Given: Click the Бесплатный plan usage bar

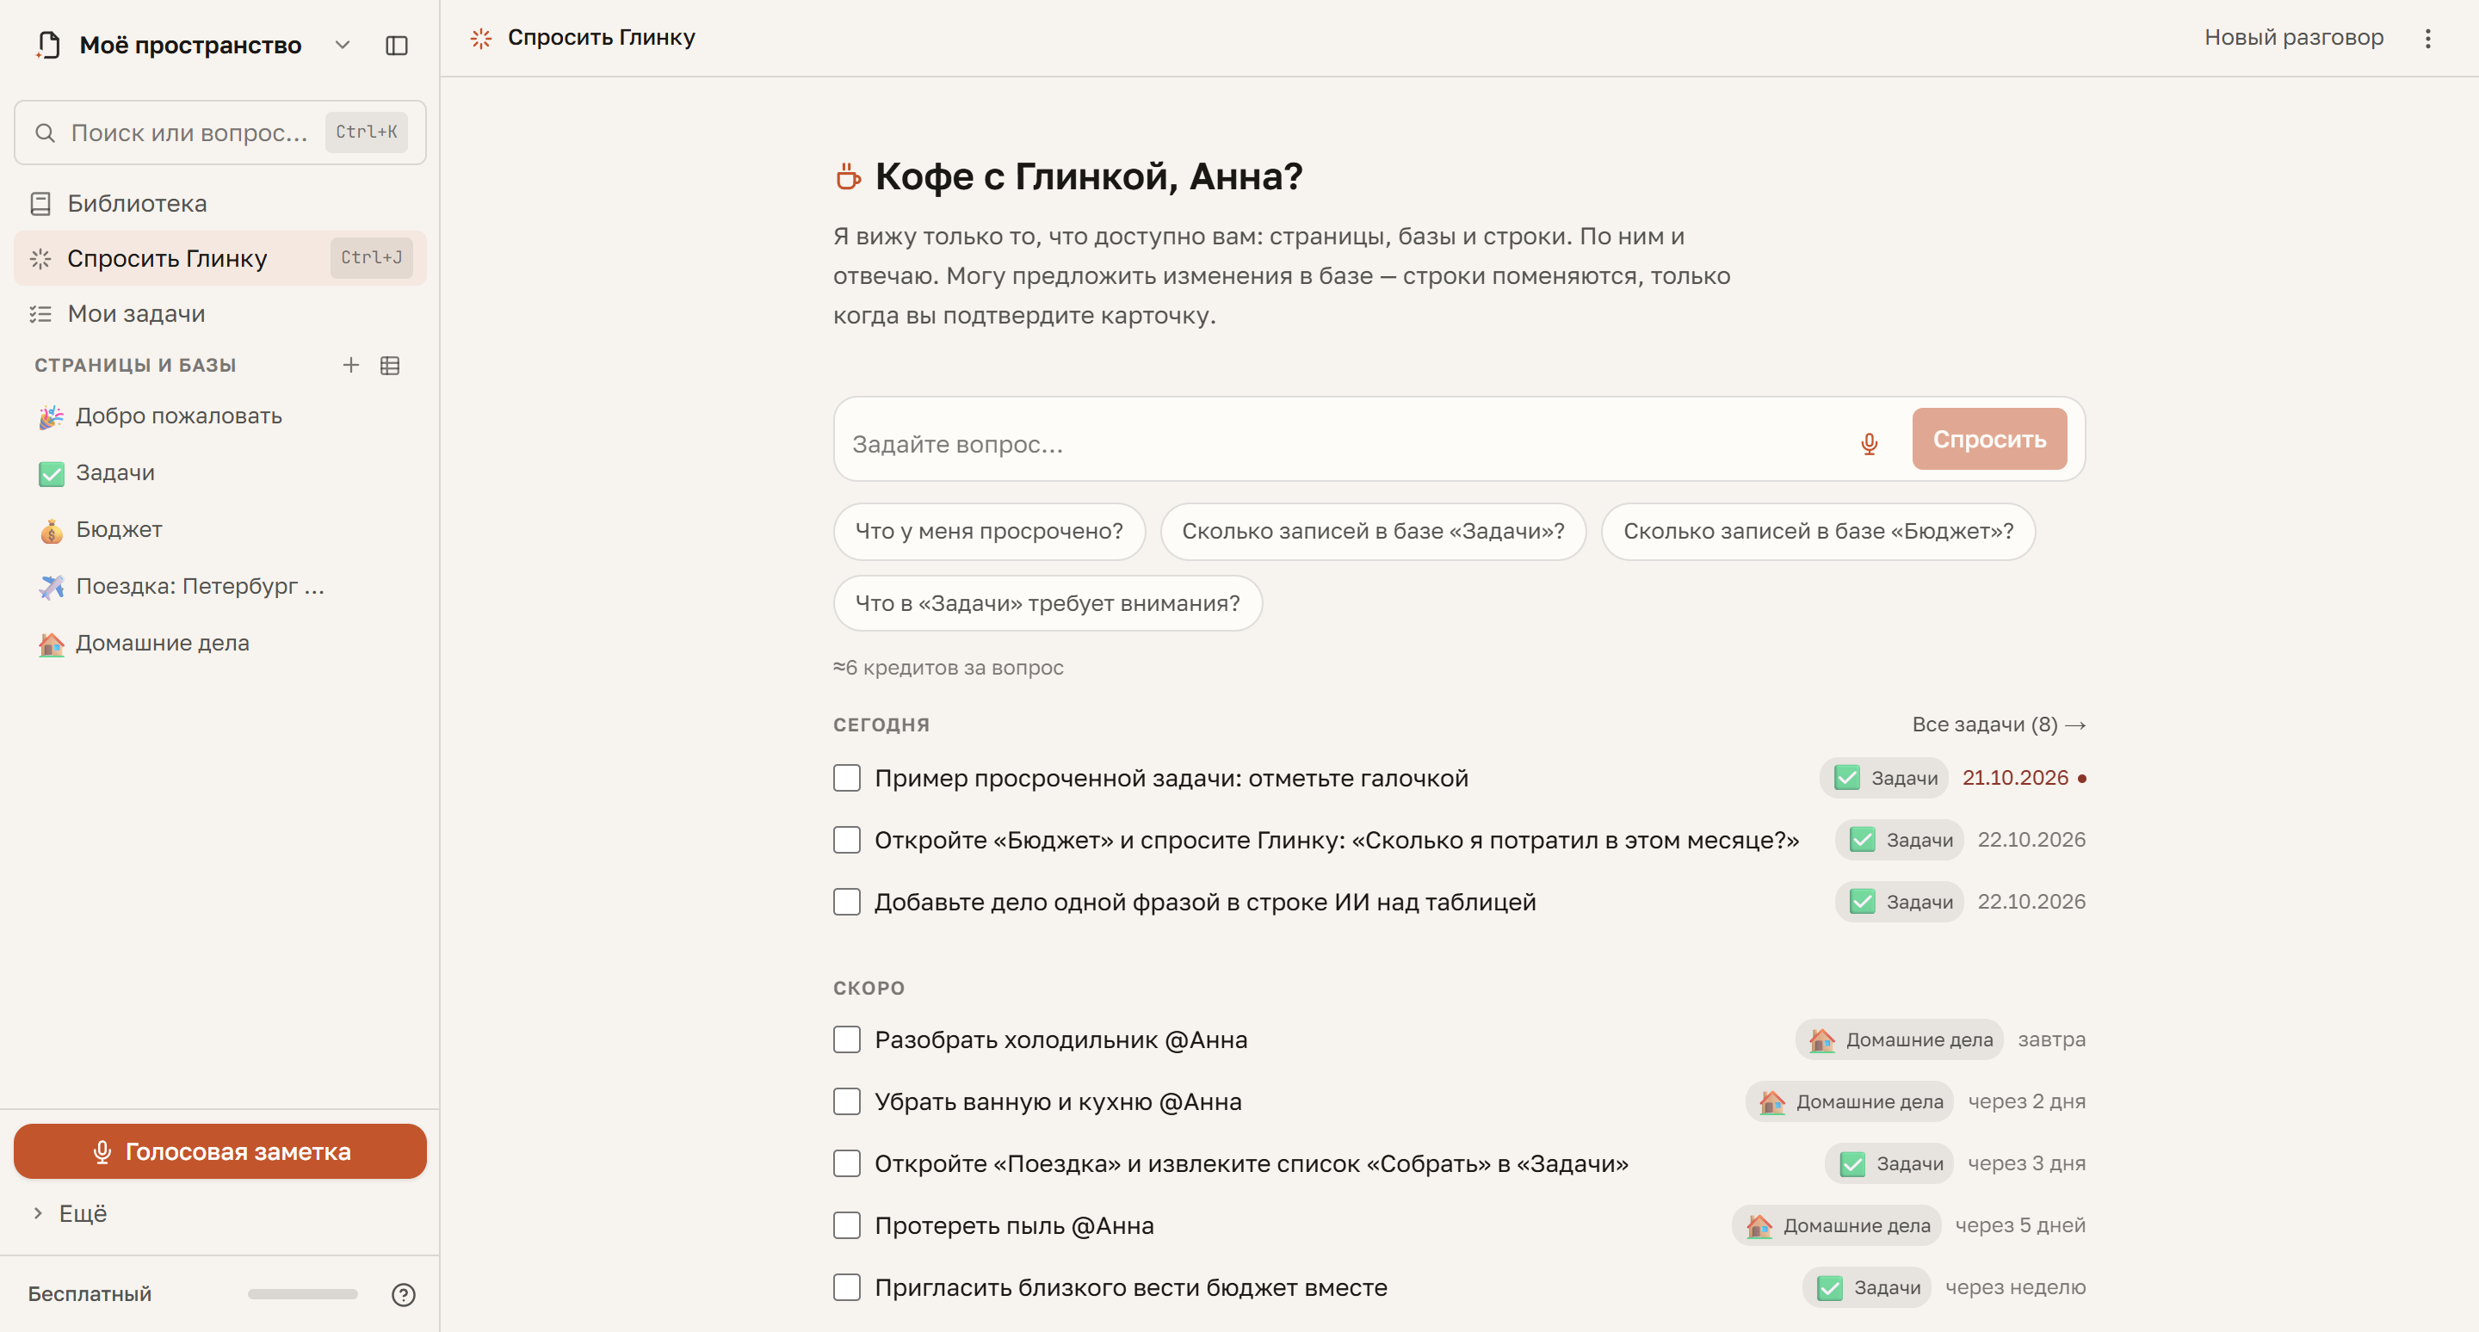Looking at the screenshot, I should [x=302, y=1293].
